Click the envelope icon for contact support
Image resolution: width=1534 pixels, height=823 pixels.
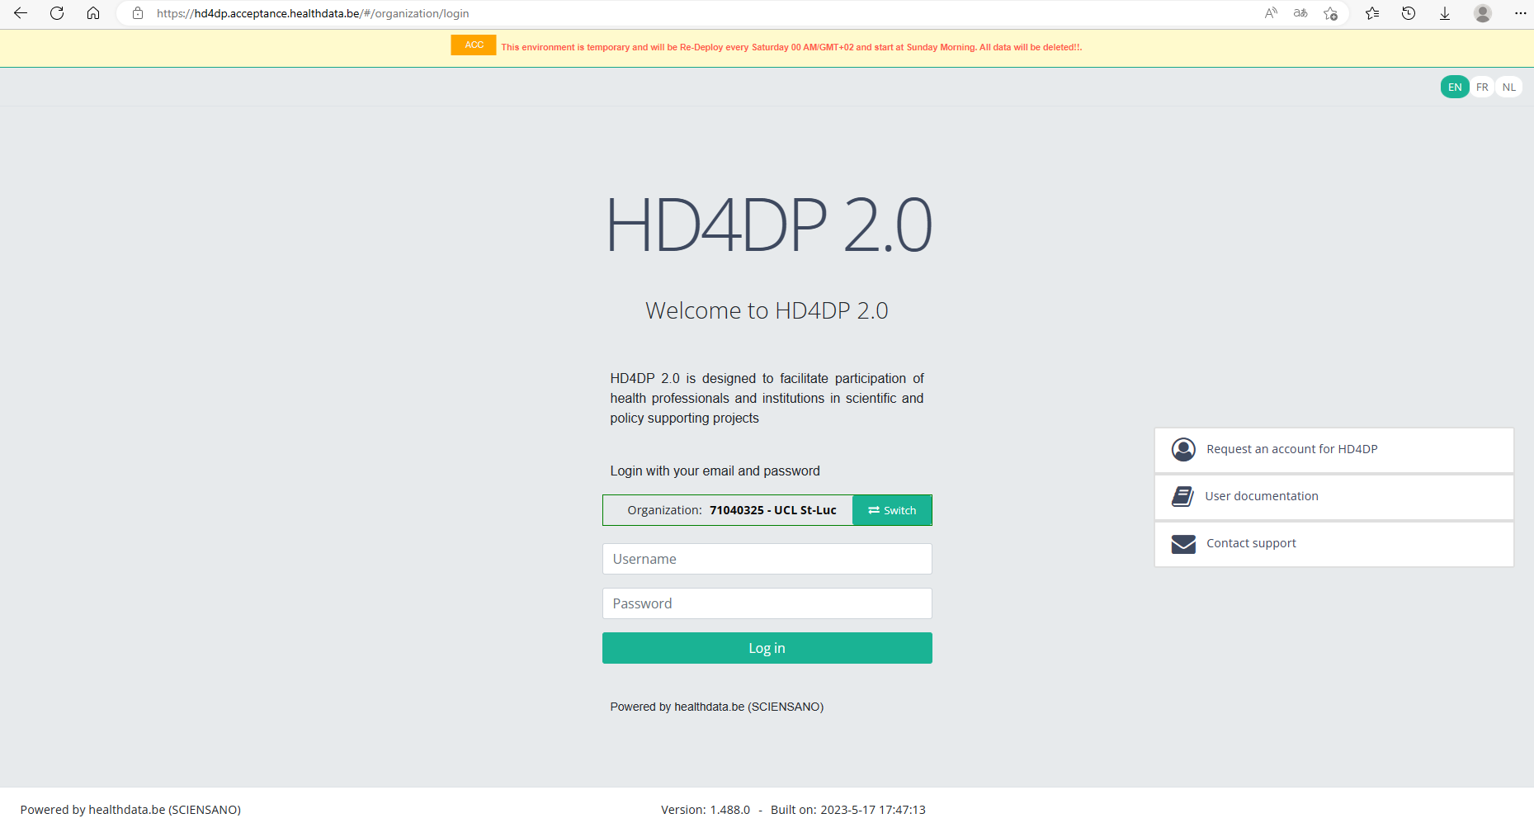[1183, 544]
